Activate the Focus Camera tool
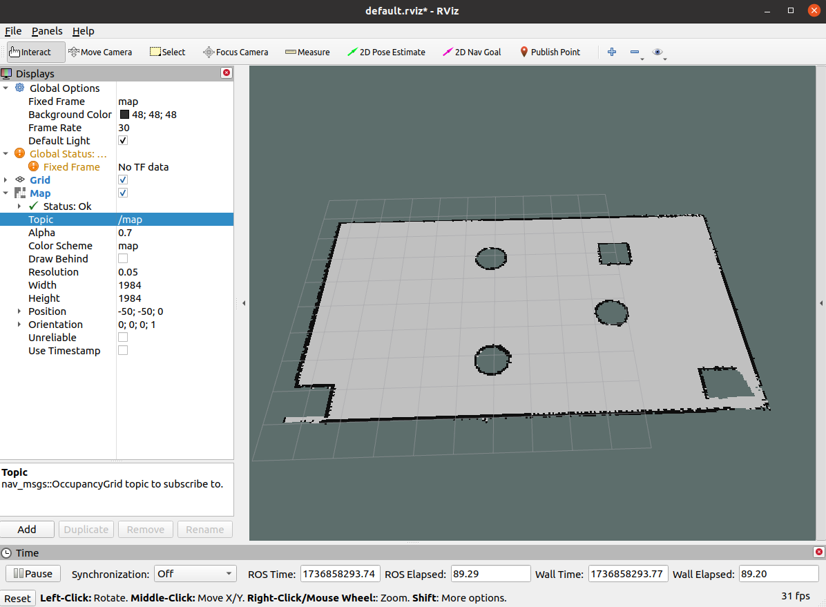This screenshot has width=826, height=607. (x=236, y=52)
